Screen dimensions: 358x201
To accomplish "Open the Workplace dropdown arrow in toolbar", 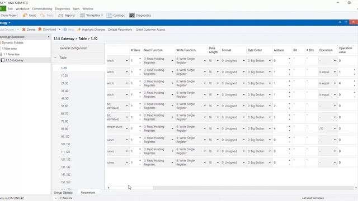I will click(x=102, y=15).
